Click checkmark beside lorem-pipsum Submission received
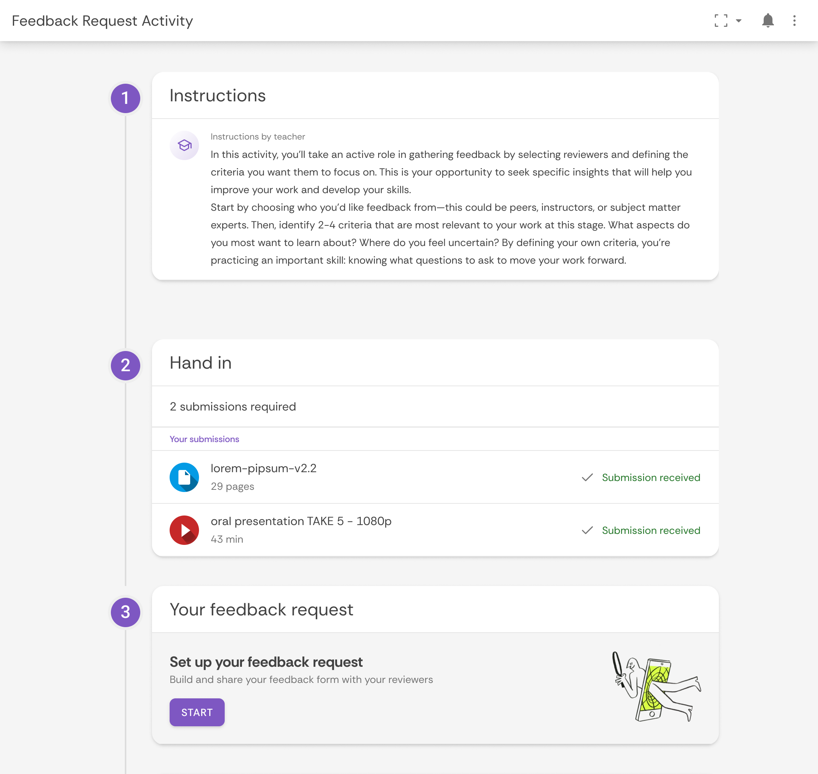The width and height of the screenshot is (818, 774). (587, 477)
